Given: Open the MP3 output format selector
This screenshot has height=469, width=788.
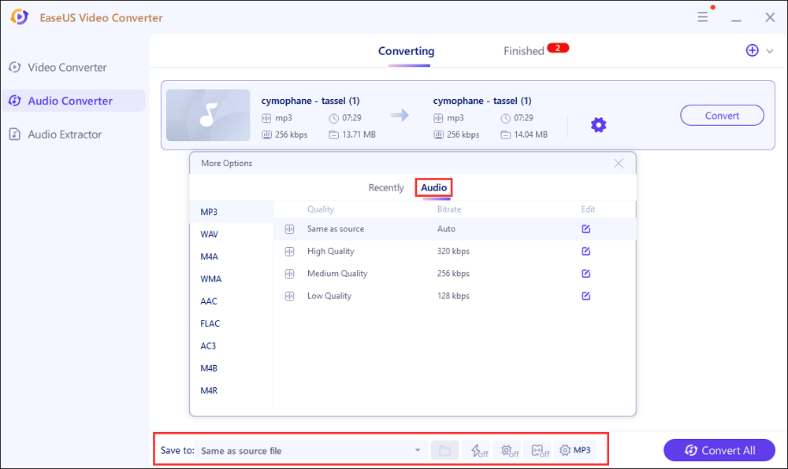Looking at the screenshot, I should point(575,451).
